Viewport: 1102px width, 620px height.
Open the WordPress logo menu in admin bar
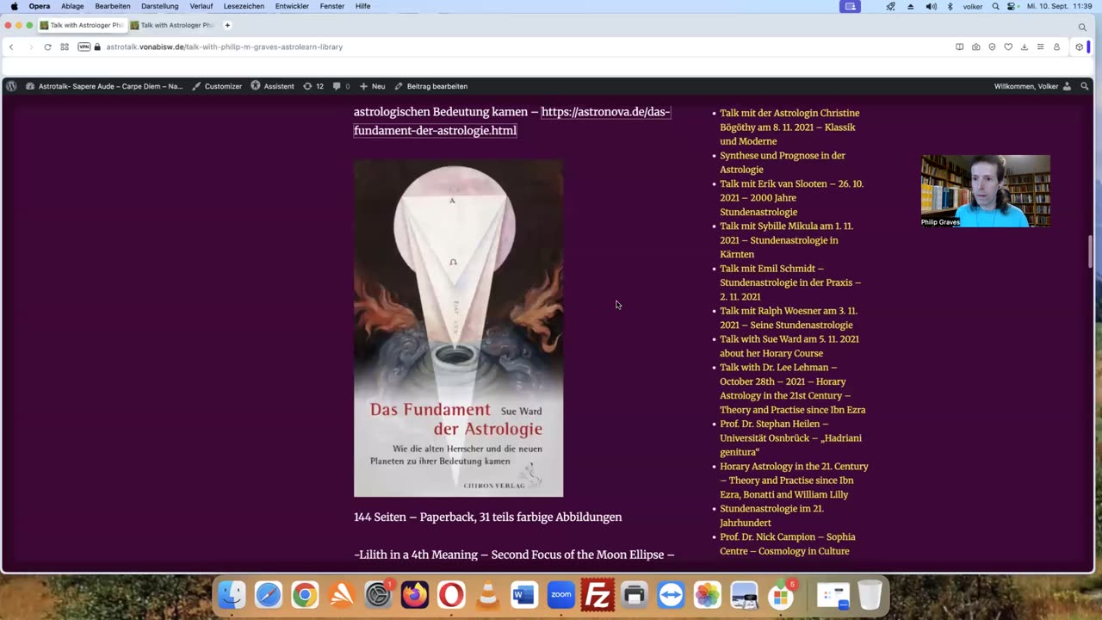pyautogui.click(x=11, y=86)
